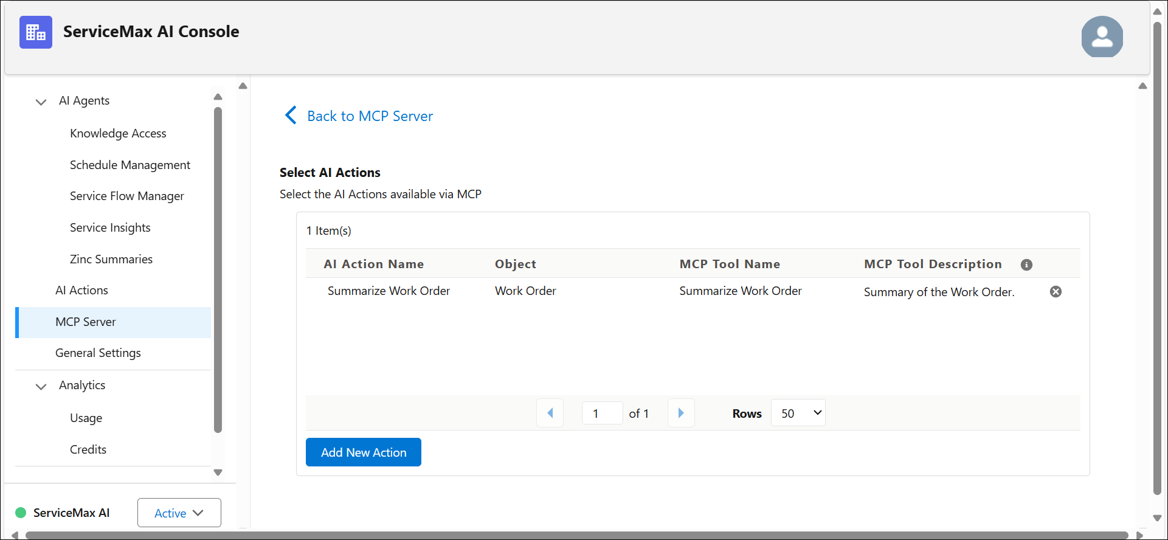The width and height of the screenshot is (1168, 540).
Task: Click Summarize Work Order in MCP Tool Name column
Action: (741, 291)
